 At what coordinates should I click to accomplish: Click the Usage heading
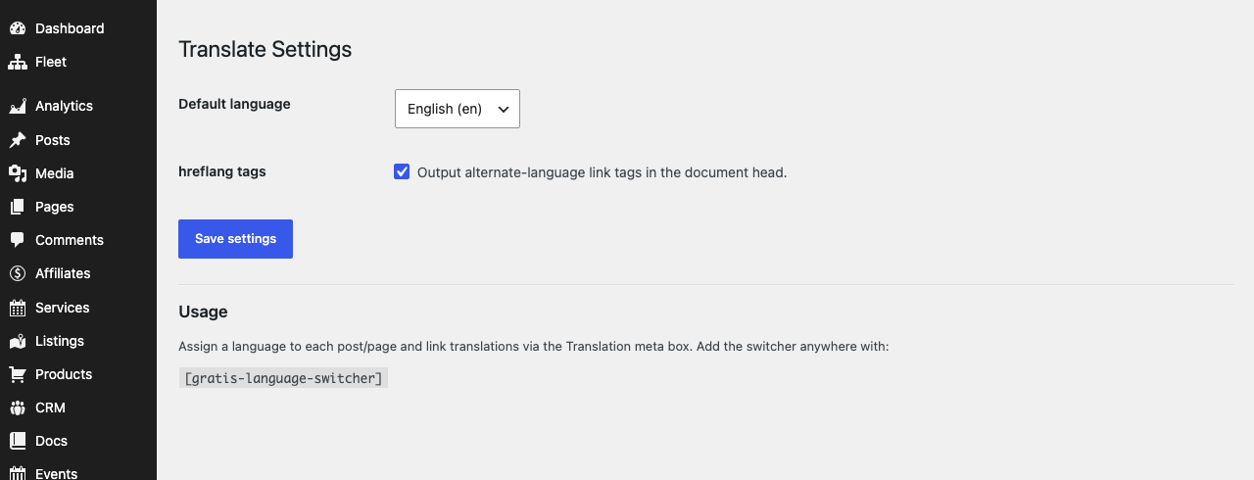[x=203, y=312]
